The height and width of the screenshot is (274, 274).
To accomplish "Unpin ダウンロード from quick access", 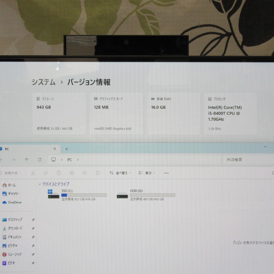I will (x=33, y=228).
